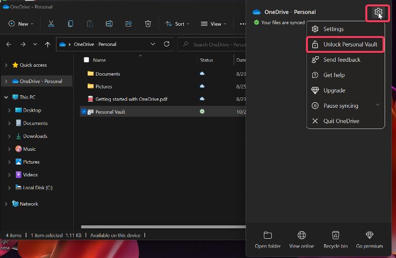The height and width of the screenshot is (258, 396).
Task: Expand the Quick access tree node
Action: (x=6, y=65)
